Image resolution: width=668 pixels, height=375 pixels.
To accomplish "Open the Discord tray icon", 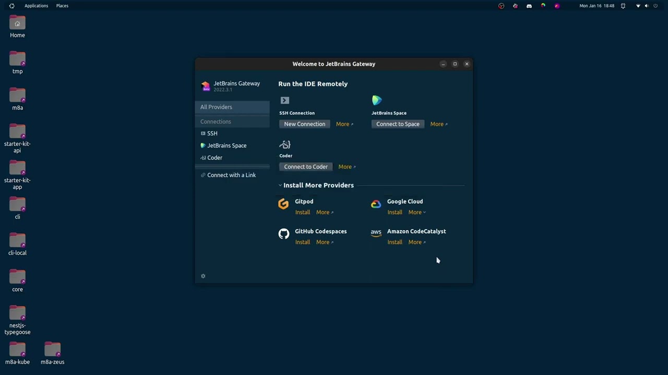I will coord(529,6).
